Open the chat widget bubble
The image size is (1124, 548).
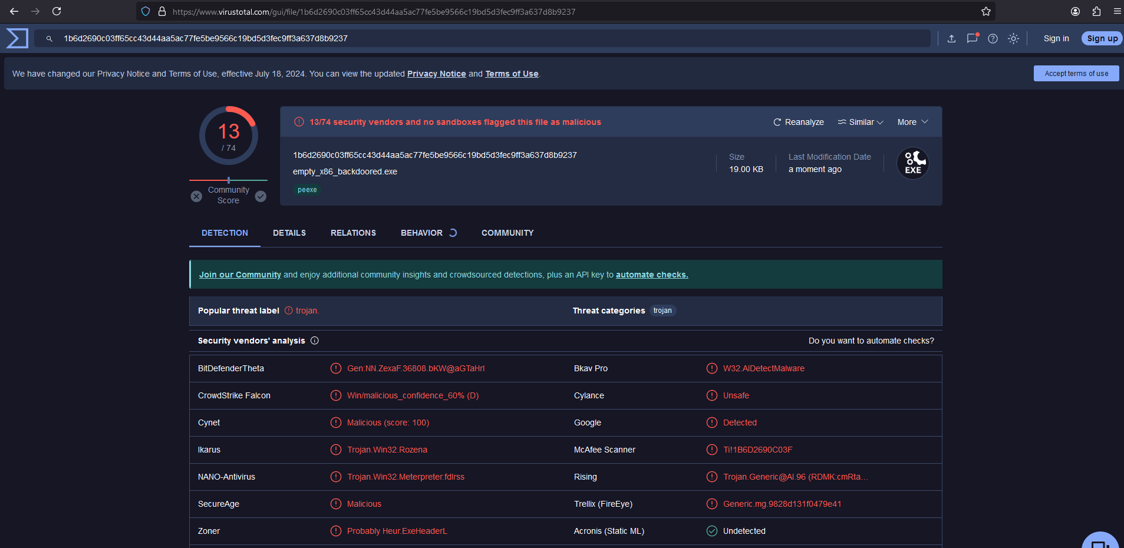1100,541
